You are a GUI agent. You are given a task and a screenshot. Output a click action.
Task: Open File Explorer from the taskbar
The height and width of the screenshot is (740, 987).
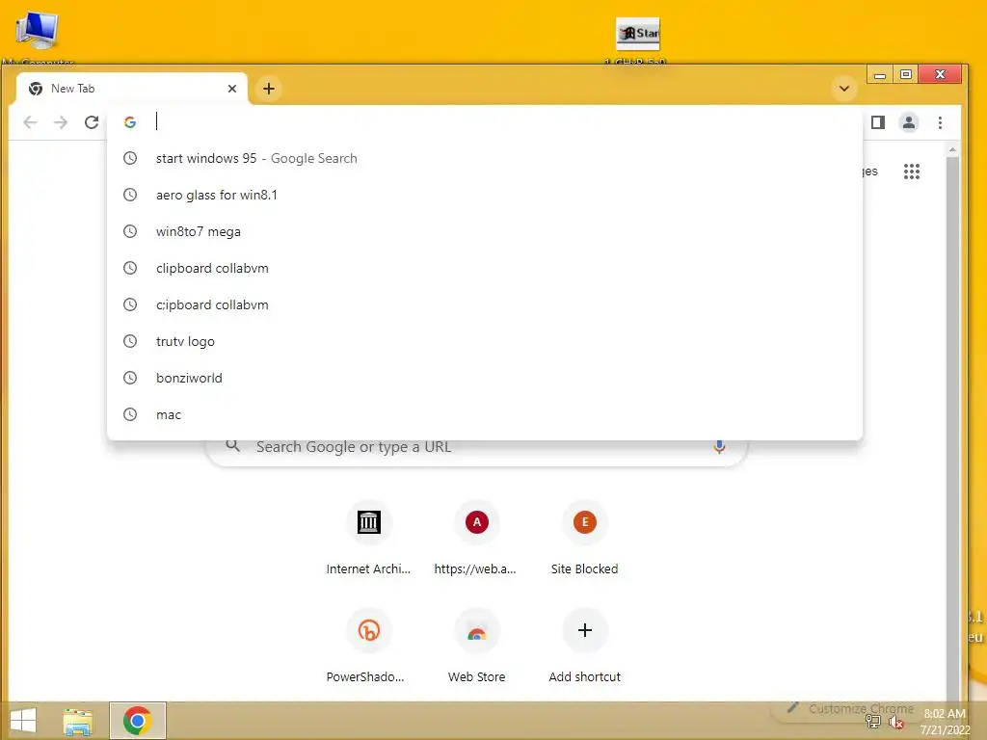tap(78, 721)
